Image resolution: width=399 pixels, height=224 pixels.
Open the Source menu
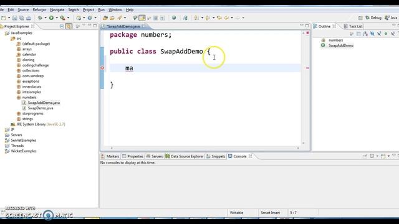[x=23, y=10]
